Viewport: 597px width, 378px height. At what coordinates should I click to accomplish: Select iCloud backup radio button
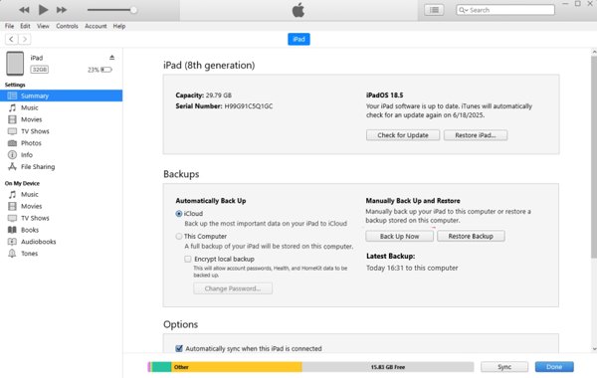click(x=179, y=214)
